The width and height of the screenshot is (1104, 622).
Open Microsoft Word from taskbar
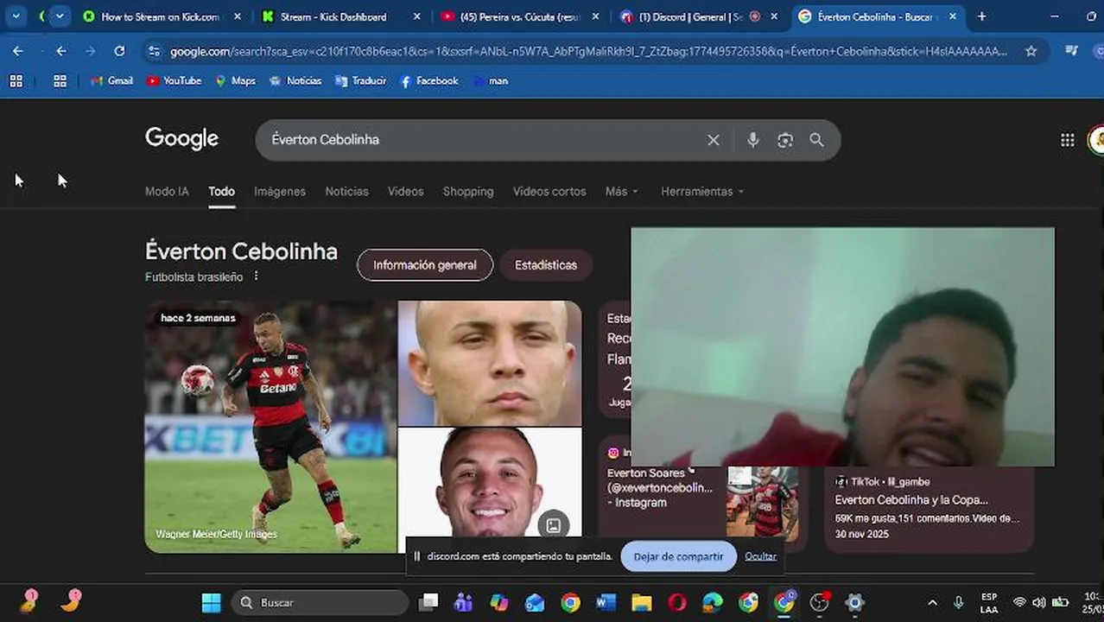point(606,602)
